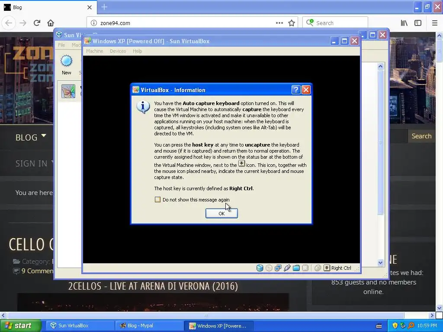This screenshot has width=443, height=332.
Task: Open the Library icon in browser toolbar
Action: (x=404, y=23)
